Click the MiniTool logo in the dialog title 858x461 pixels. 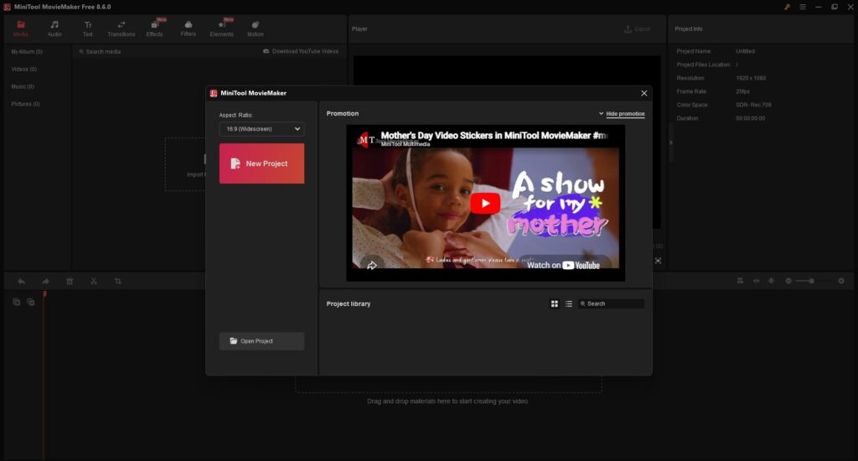tap(214, 93)
